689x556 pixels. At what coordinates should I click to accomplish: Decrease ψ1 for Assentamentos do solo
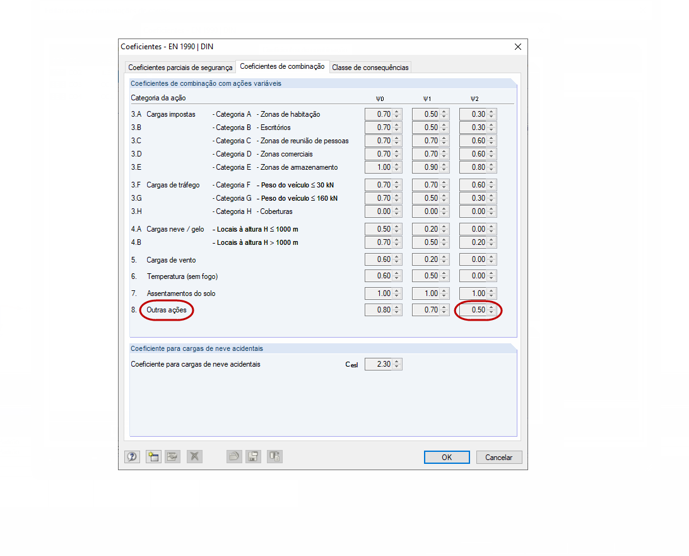pyautogui.click(x=444, y=296)
